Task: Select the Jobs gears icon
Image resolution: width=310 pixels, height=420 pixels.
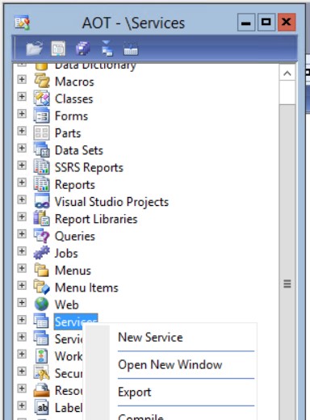Action: [x=42, y=253]
